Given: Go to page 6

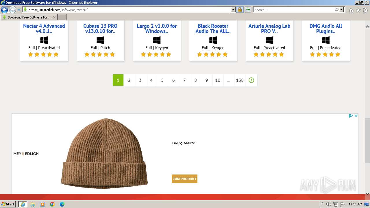Looking at the screenshot, I should coord(173,80).
